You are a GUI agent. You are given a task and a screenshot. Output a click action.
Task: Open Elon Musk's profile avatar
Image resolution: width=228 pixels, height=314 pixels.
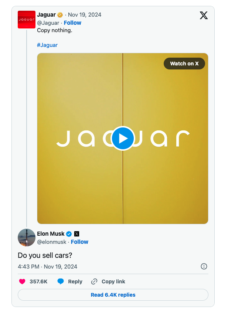tap(27, 238)
